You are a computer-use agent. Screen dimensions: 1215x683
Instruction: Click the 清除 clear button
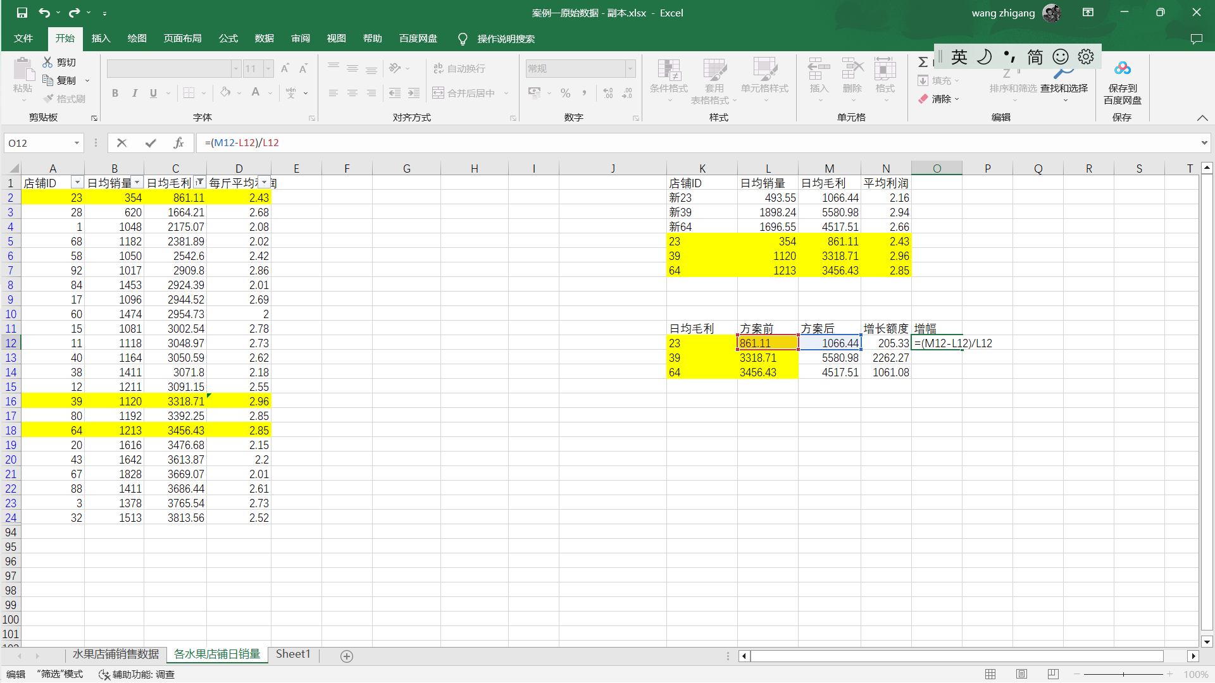click(x=939, y=99)
